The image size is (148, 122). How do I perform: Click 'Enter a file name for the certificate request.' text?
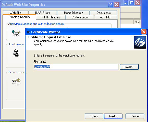[x=59, y=56]
